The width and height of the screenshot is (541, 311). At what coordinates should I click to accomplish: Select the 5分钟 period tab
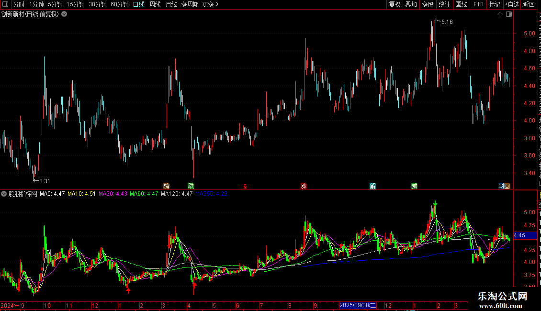coord(55,4)
